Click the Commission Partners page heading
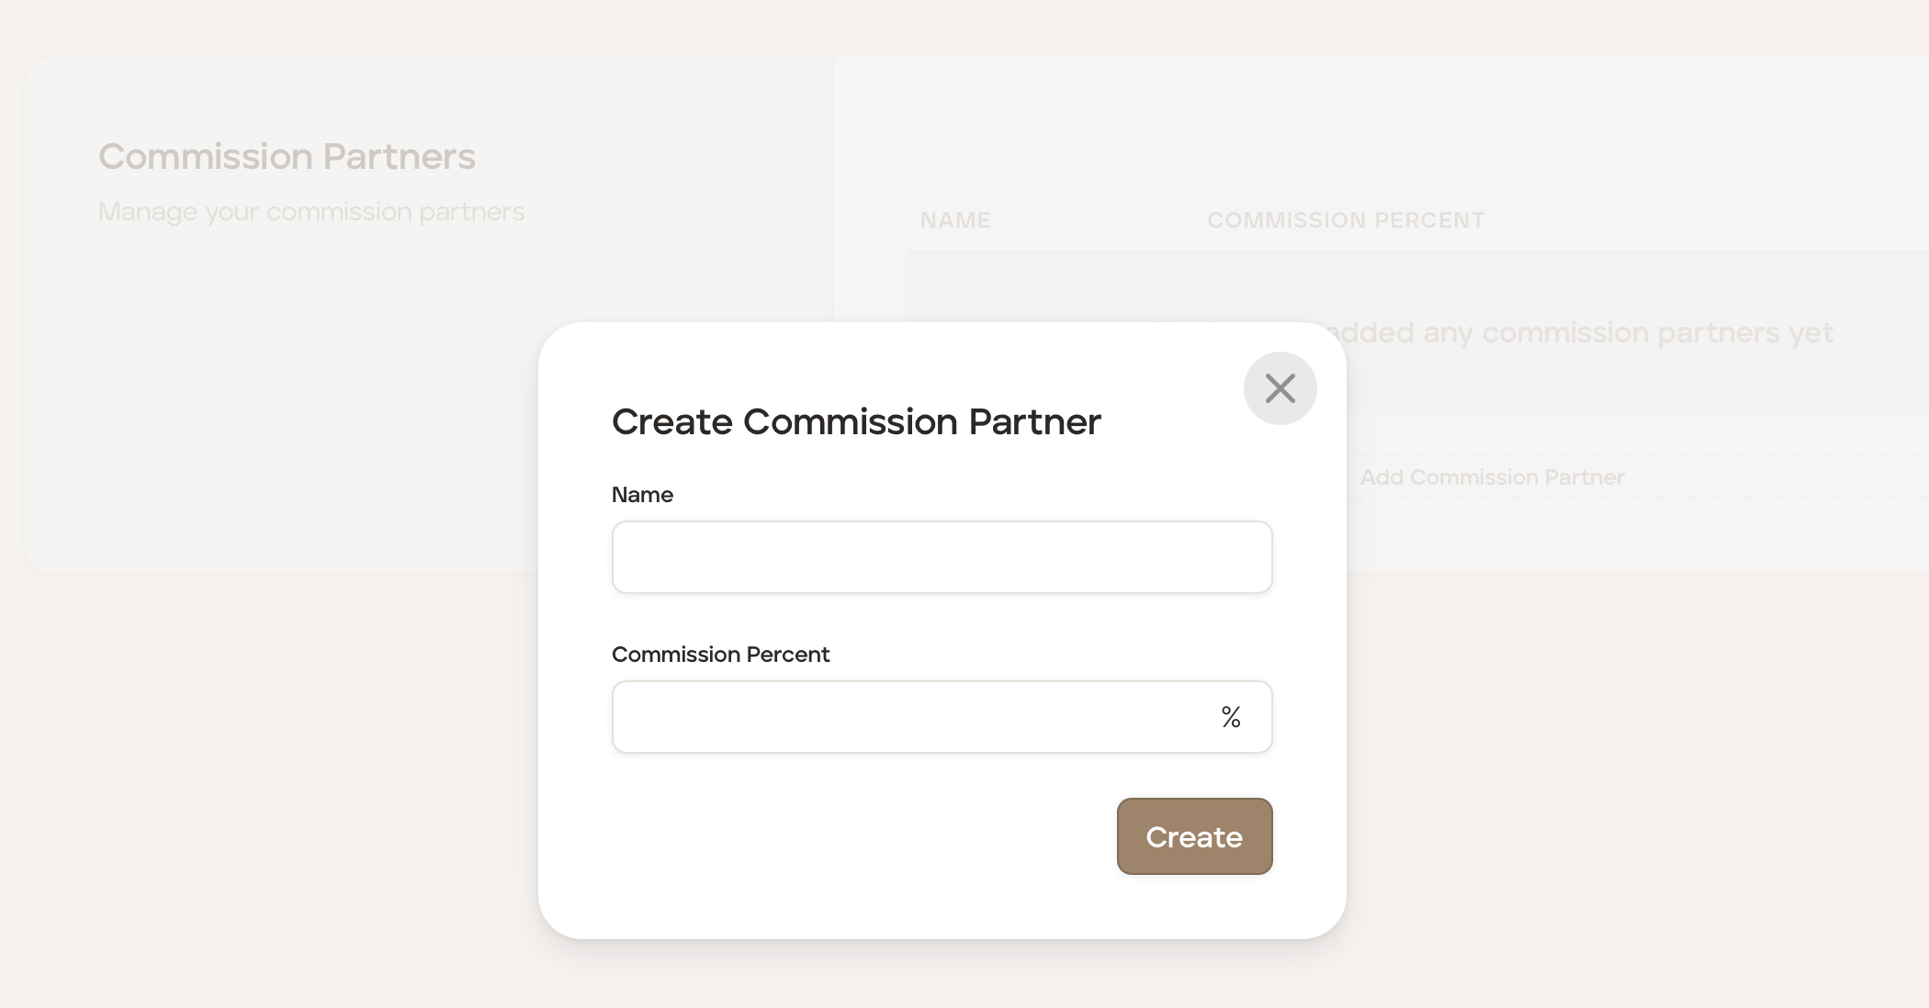 point(287,157)
